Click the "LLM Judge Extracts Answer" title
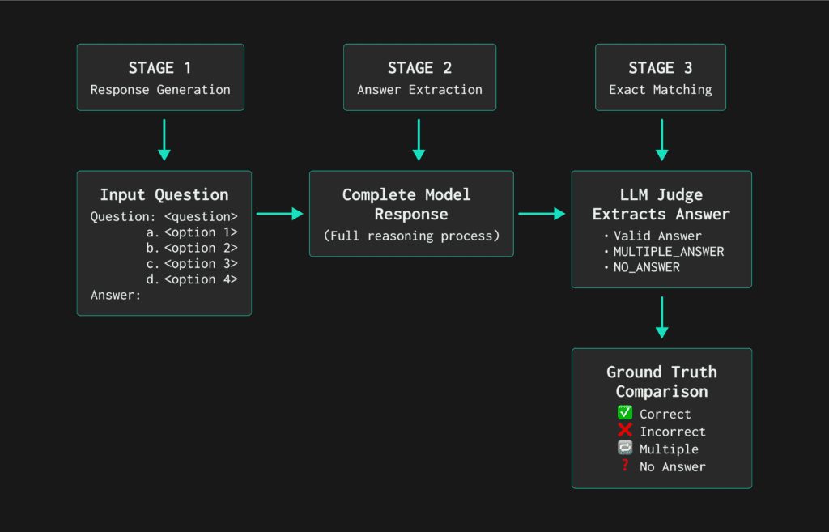 (661, 204)
